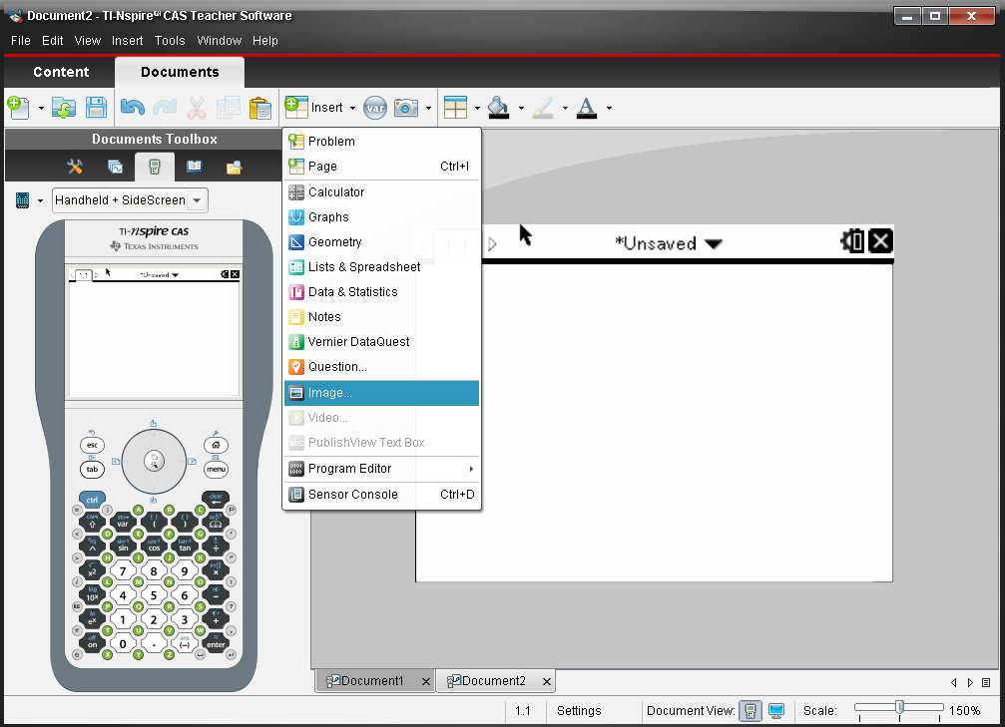Adjust the Scale slider handle
Image resolution: width=1005 pixels, height=727 pixels.
coord(899,707)
